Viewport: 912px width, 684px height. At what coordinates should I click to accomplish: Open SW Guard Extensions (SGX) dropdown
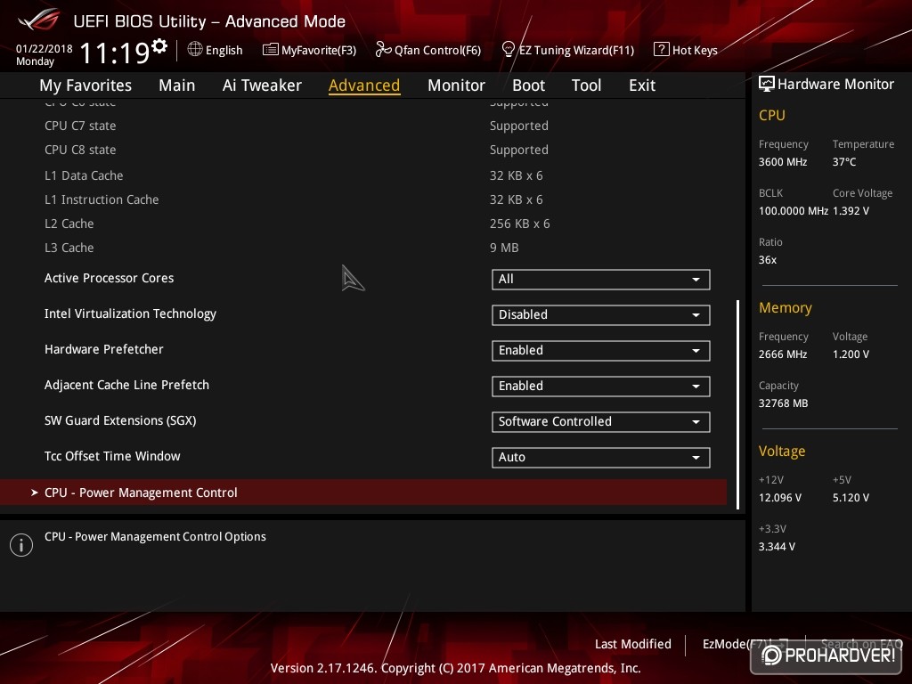[x=601, y=421]
